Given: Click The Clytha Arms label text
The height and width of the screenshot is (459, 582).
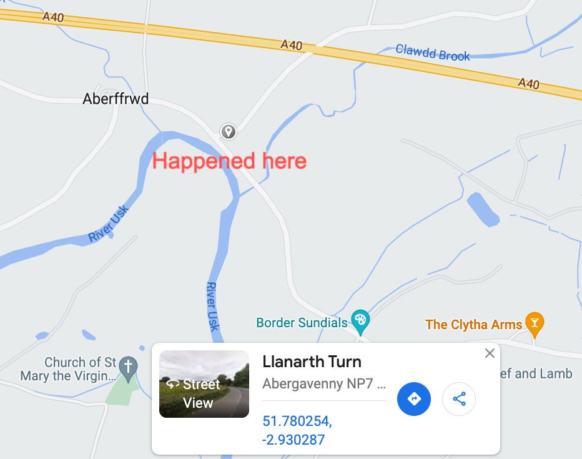Looking at the screenshot, I should tap(473, 325).
